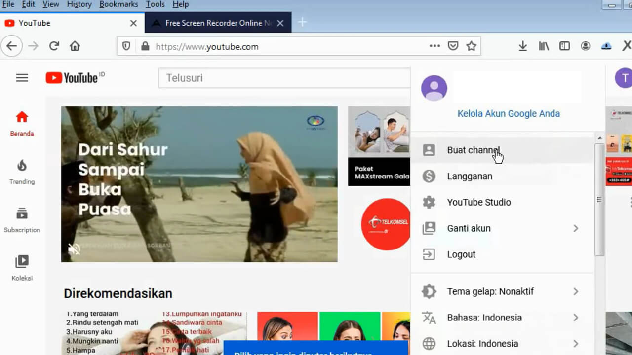Image resolution: width=632 pixels, height=355 pixels.
Task: Select Langganan in account menu
Action: (x=502, y=177)
